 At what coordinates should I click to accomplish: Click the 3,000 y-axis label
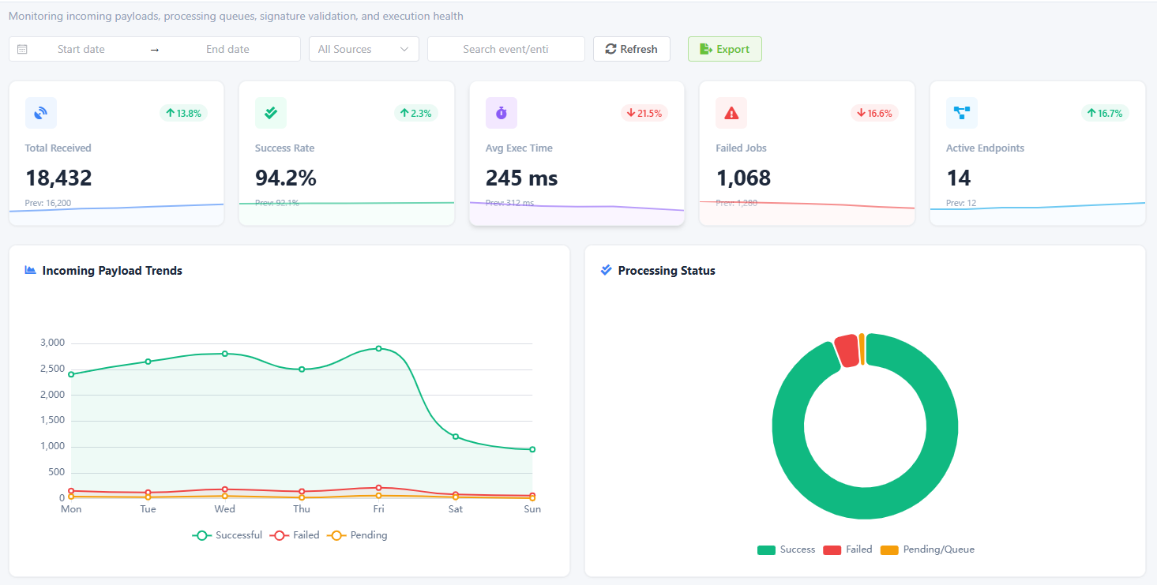[51, 343]
